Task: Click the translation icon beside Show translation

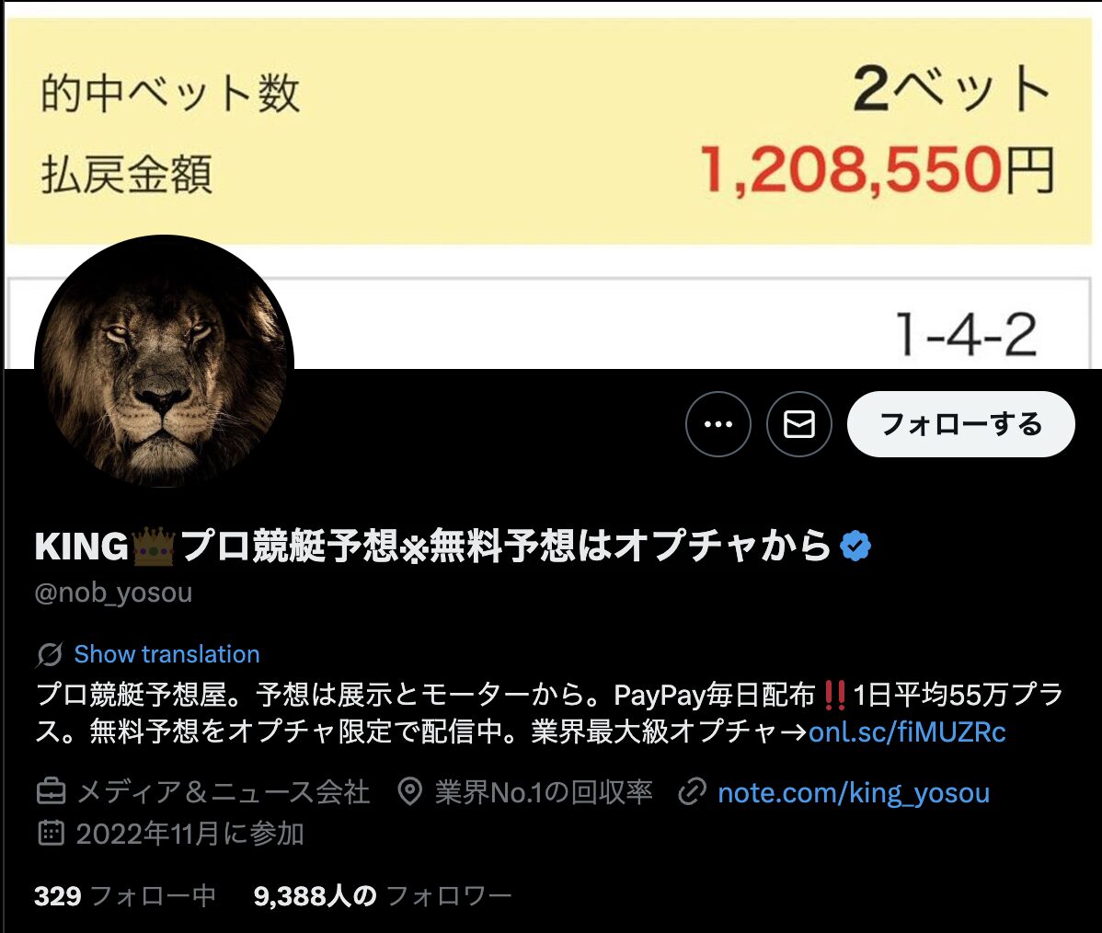Action: coord(50,654)
